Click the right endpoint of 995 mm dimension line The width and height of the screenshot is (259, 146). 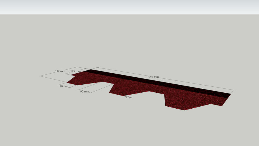click(234, 90)
